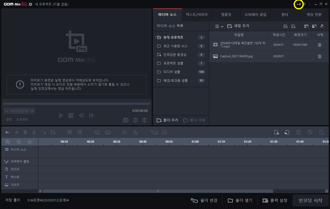Open help question mark icon
Viewport: 330px width, 209px height.
(304, 4)
